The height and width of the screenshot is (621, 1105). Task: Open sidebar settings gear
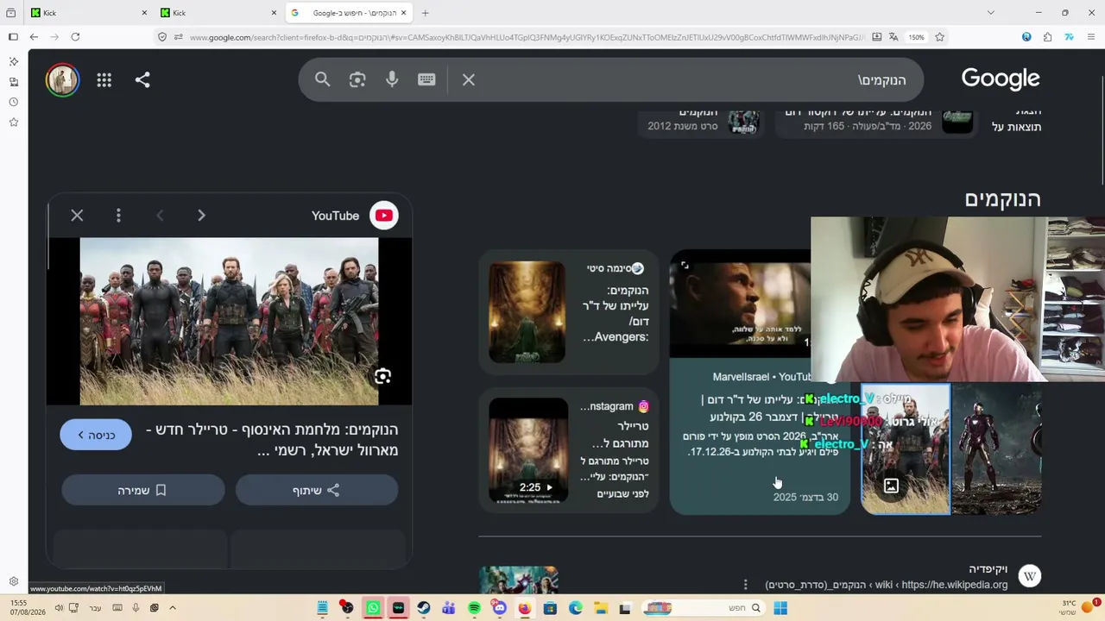[13, 581]
